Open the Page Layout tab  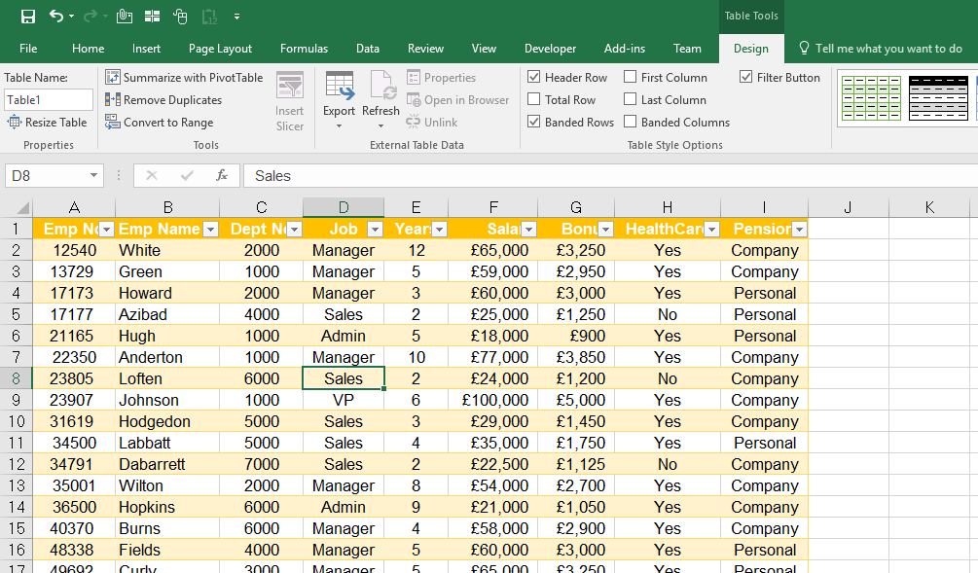(220, 49)
